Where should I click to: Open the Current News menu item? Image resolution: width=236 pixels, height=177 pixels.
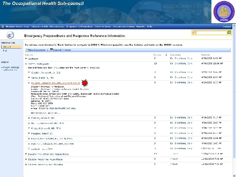(x=103, y=27)
